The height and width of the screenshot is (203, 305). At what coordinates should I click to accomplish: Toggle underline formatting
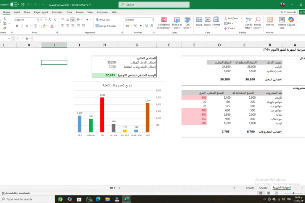[27, 26]
